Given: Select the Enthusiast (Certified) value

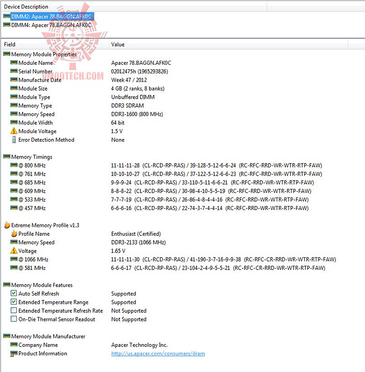Looking at the screenshot, I should (x=136, y=234).
